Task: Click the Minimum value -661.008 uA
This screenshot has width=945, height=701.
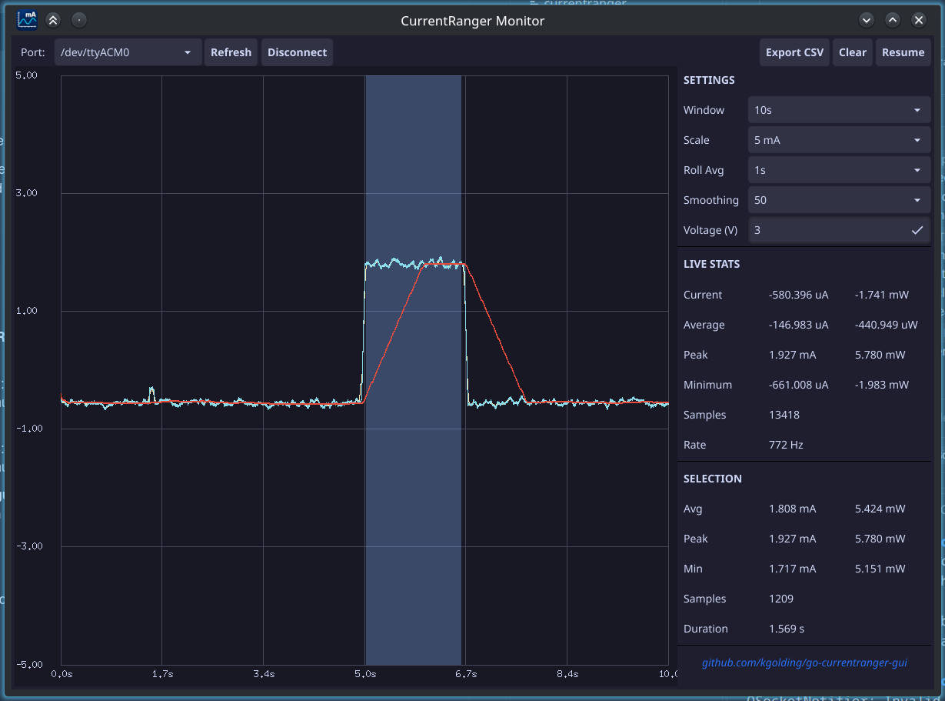Action: click(x=798, y=385)
